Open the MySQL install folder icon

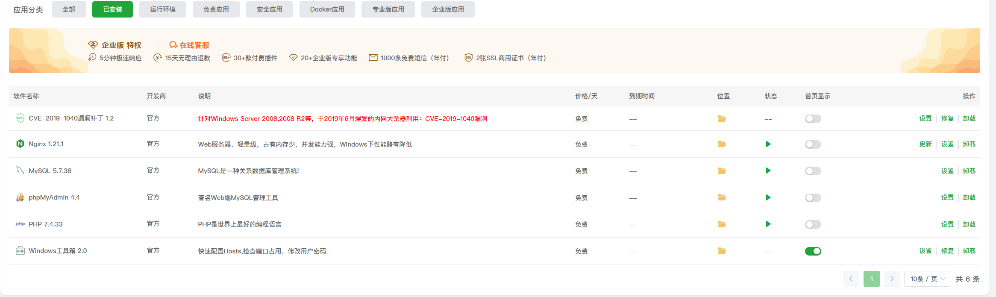tap(722, 171)
